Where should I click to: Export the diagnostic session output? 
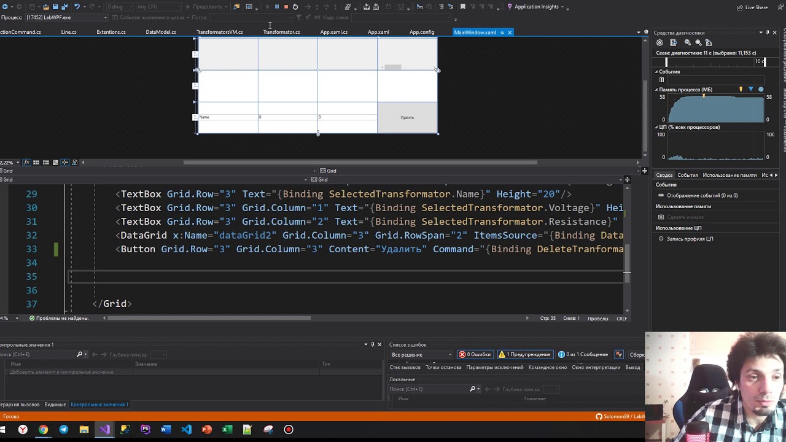tap(674, 42)
